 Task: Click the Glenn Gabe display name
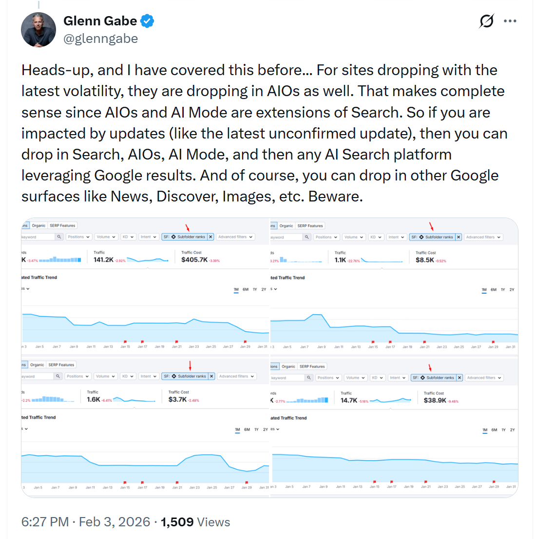click(100, 21)
